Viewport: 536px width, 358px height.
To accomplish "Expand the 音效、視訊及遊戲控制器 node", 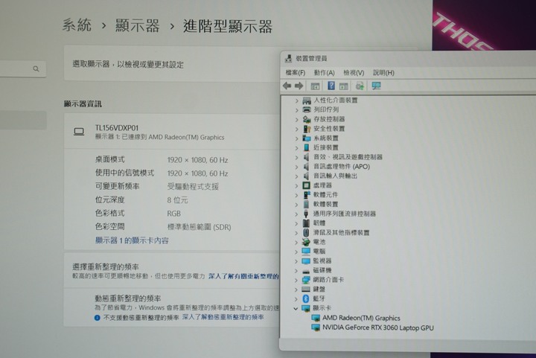I will pos(297,157).
